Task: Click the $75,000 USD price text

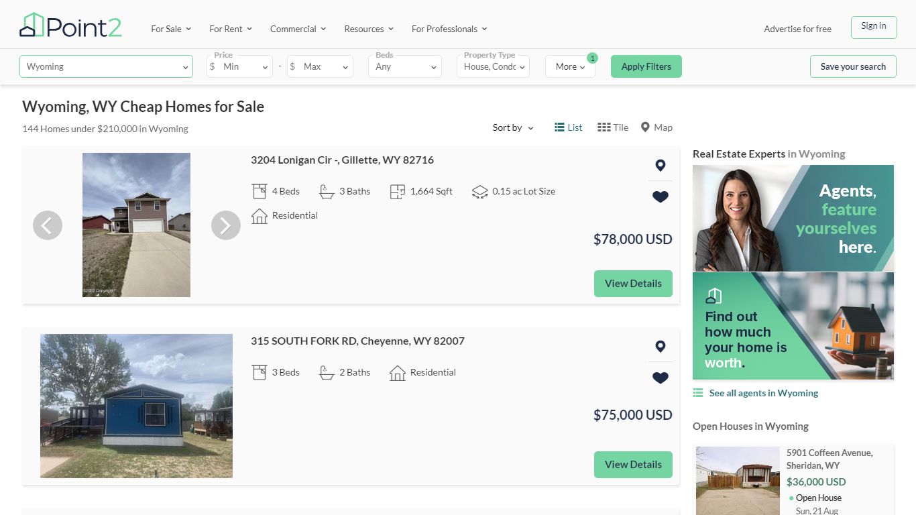Action: click(x=632, y=415)
